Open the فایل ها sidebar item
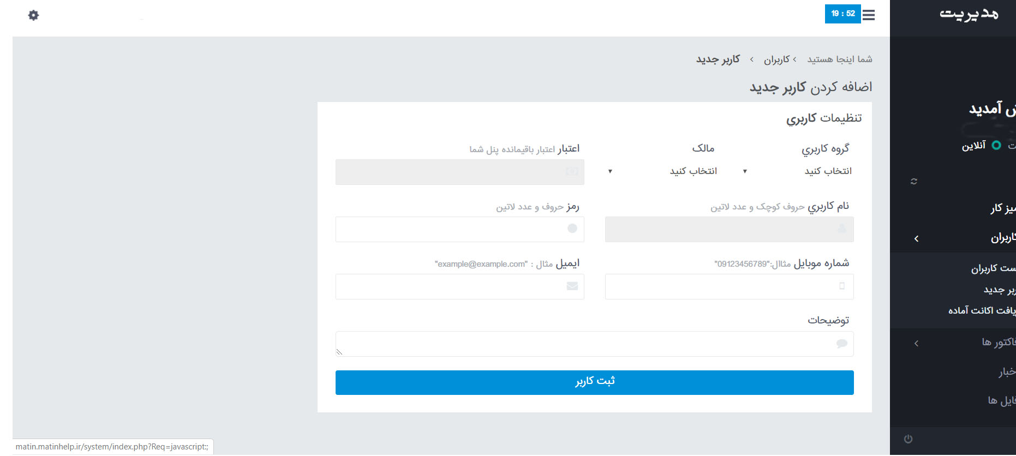 (x=1001, y=400)
